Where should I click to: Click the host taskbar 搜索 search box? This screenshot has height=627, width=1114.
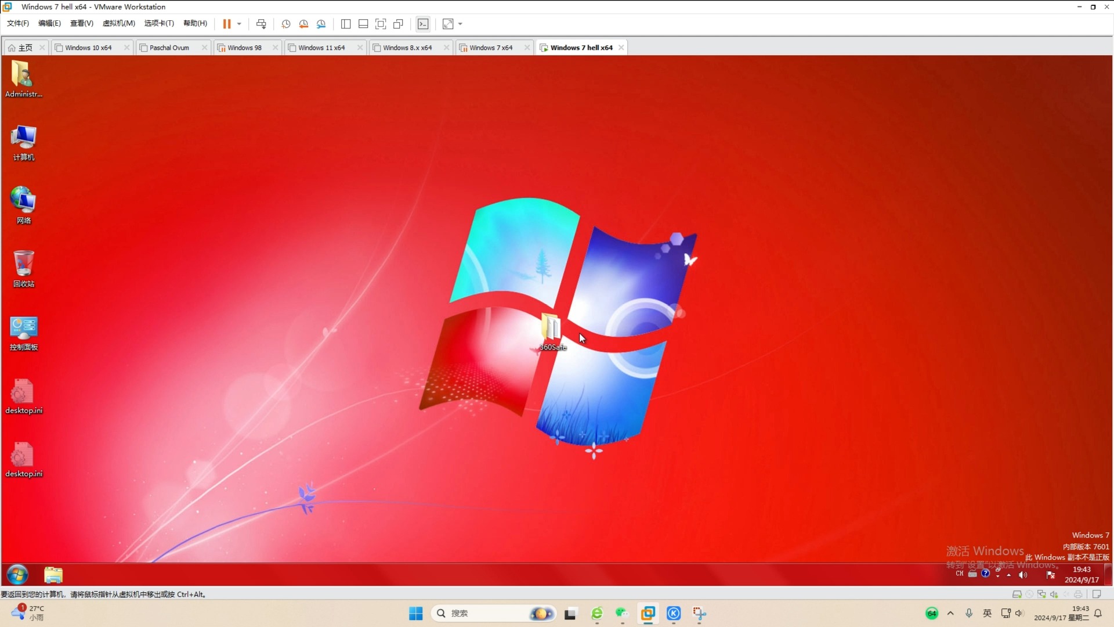point(494,614)
